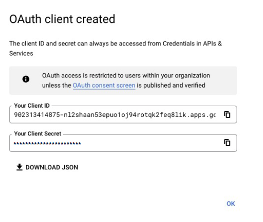Copy the Client Secret to clipboard
Image resolution: width=263 pixels, height=222 pixels.
[x=227, y=143]
